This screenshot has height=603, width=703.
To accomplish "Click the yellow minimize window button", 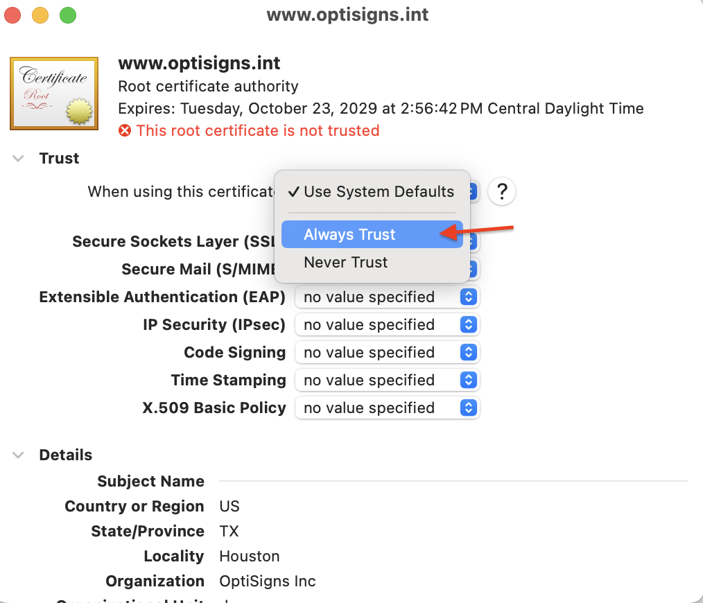I will tap(40, 15).
